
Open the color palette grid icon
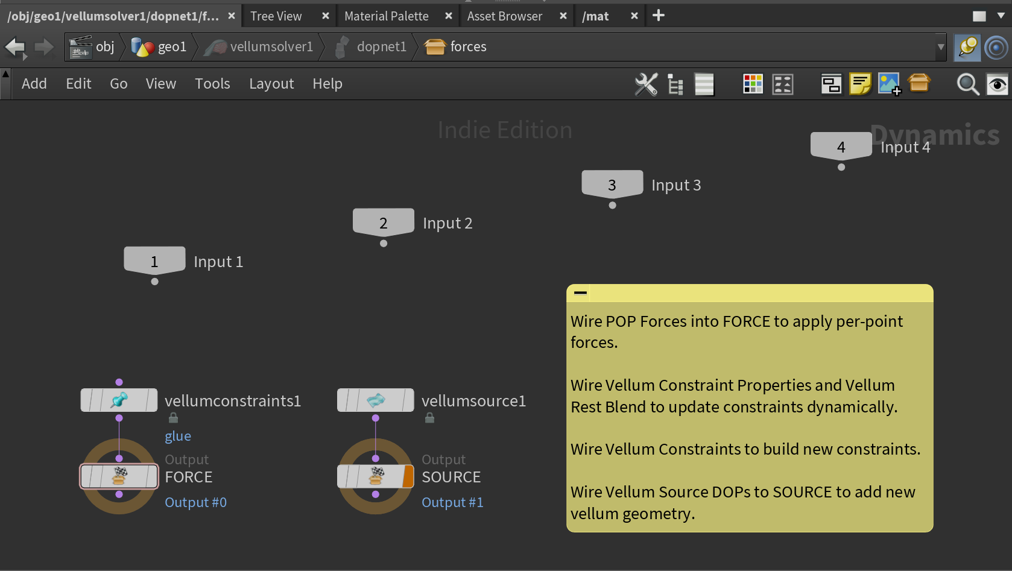(x=753, y=84)
